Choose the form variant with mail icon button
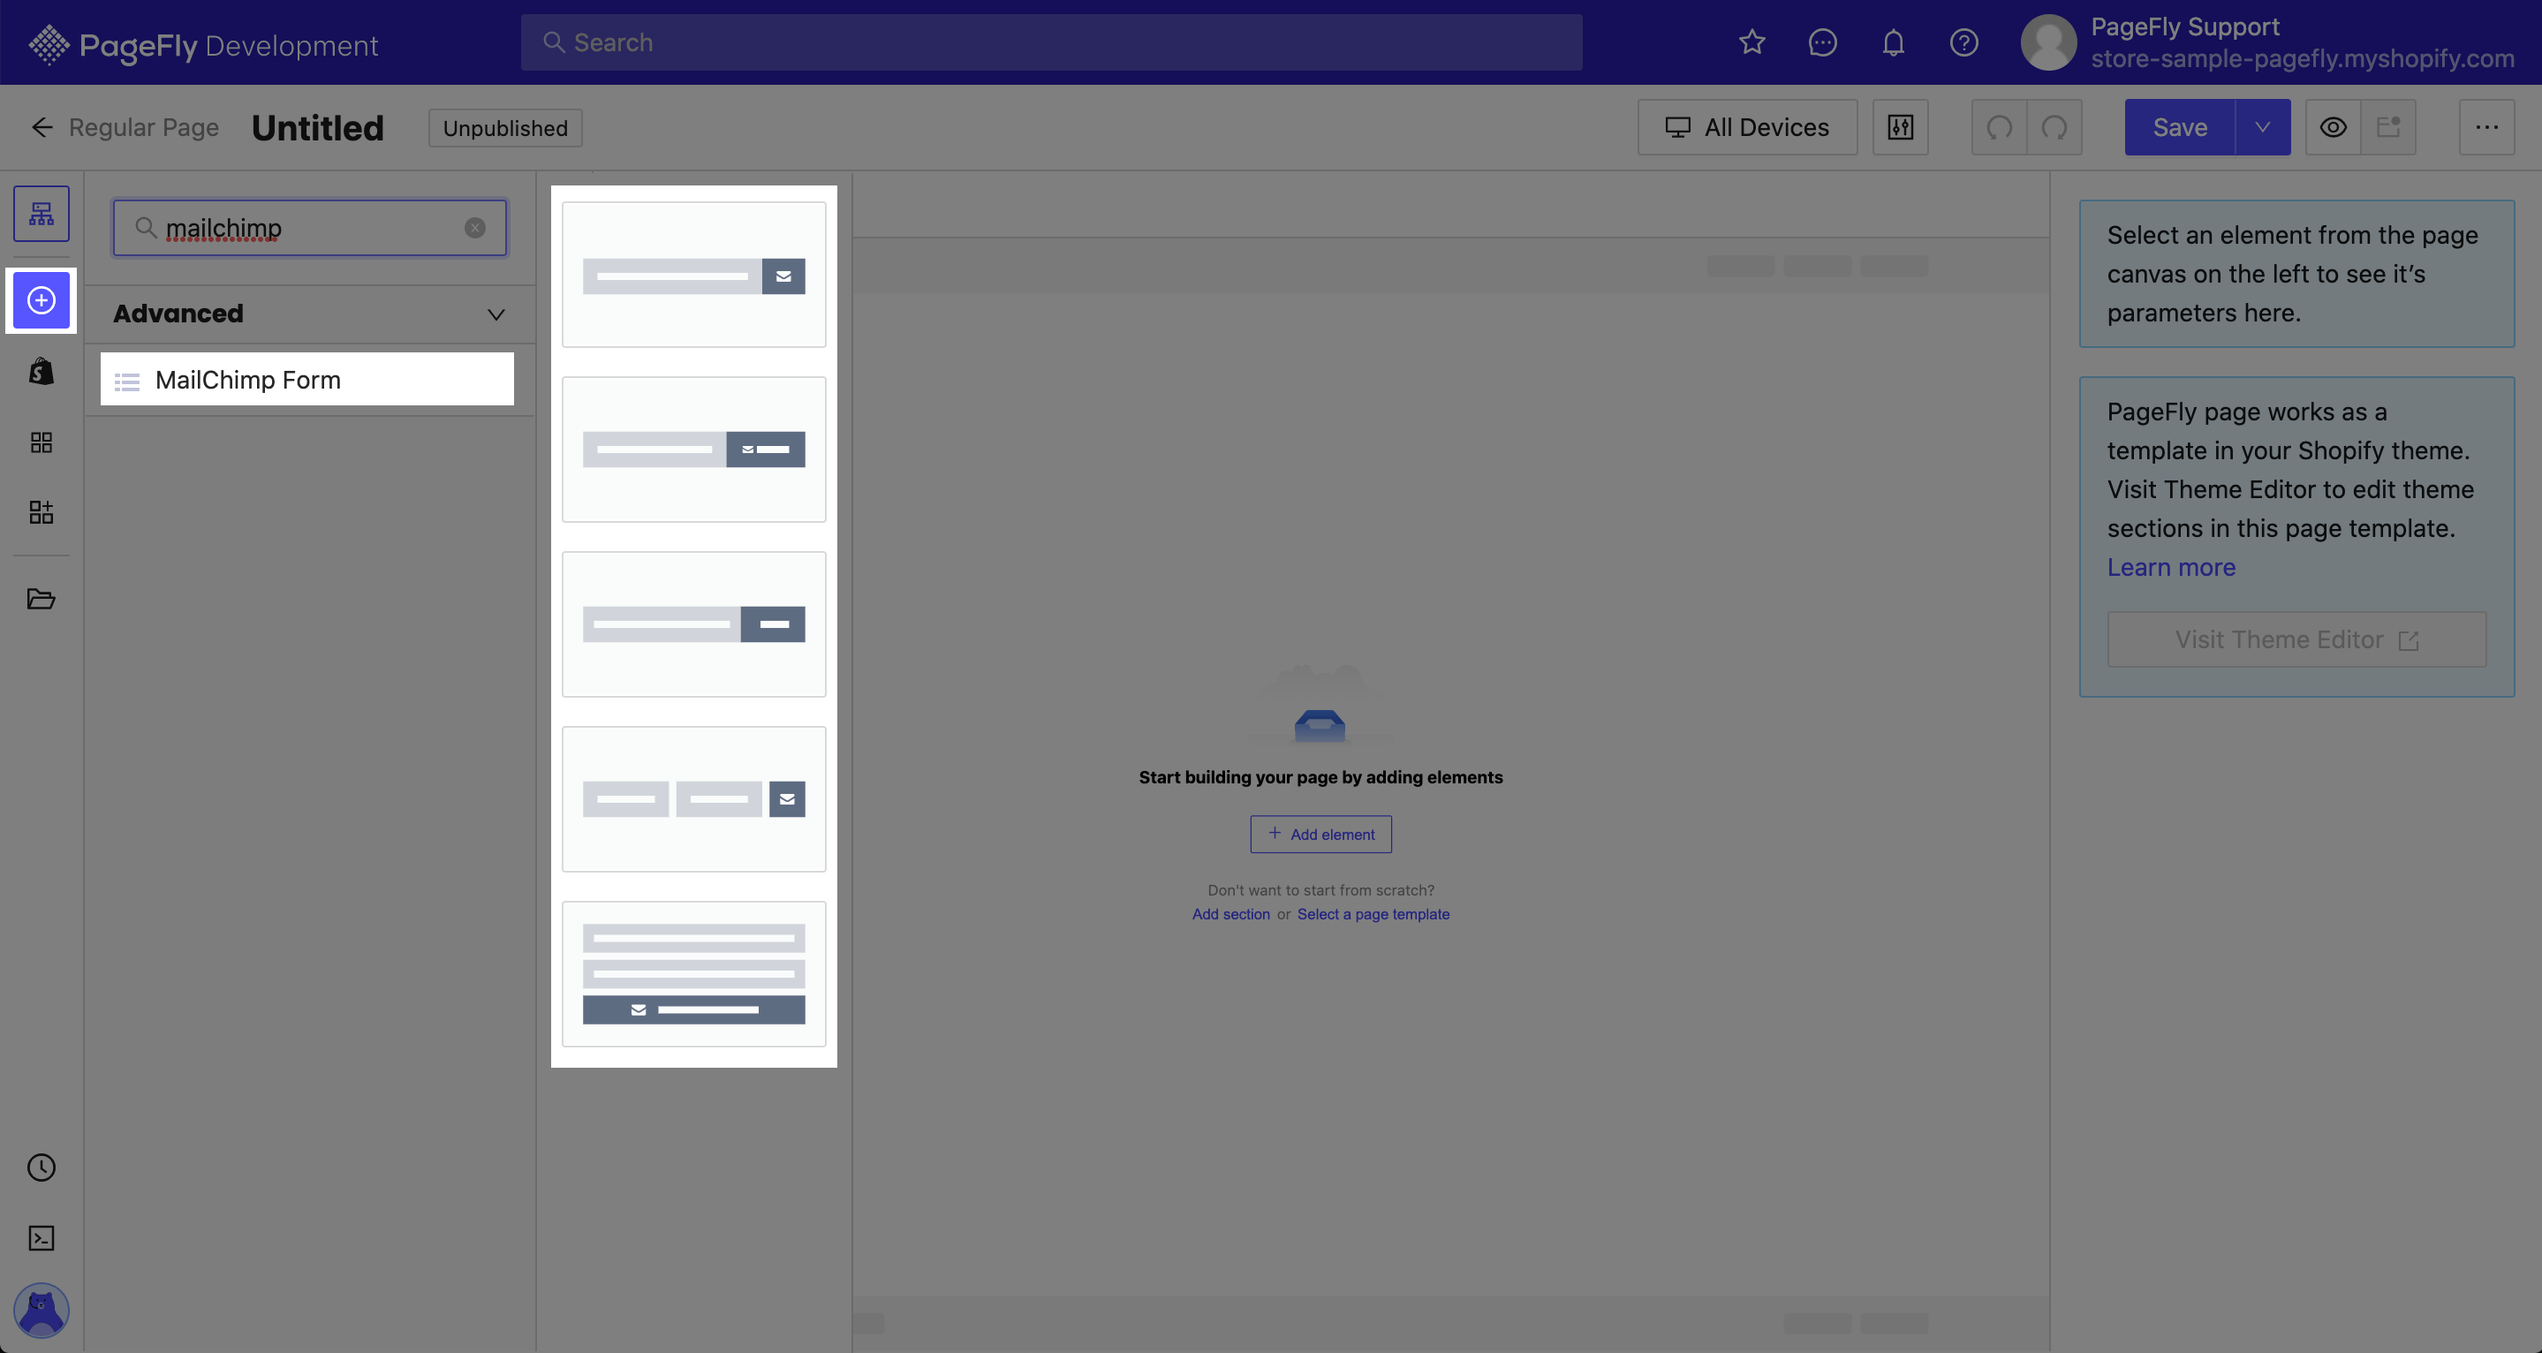This screenshot has height=1353, width=2542. coord(693,276)
